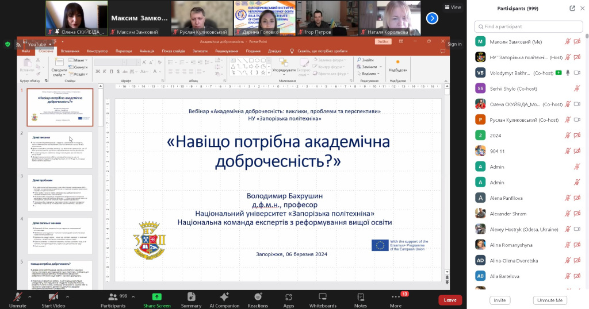Select slide 2 thumbnail in slide panel
The image size is (589, 309).
pyautogui.click(x=60, y=150)
